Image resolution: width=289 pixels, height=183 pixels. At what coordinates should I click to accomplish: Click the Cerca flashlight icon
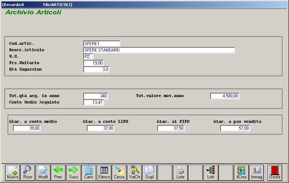pyautogui.click(x=119, y=173)
